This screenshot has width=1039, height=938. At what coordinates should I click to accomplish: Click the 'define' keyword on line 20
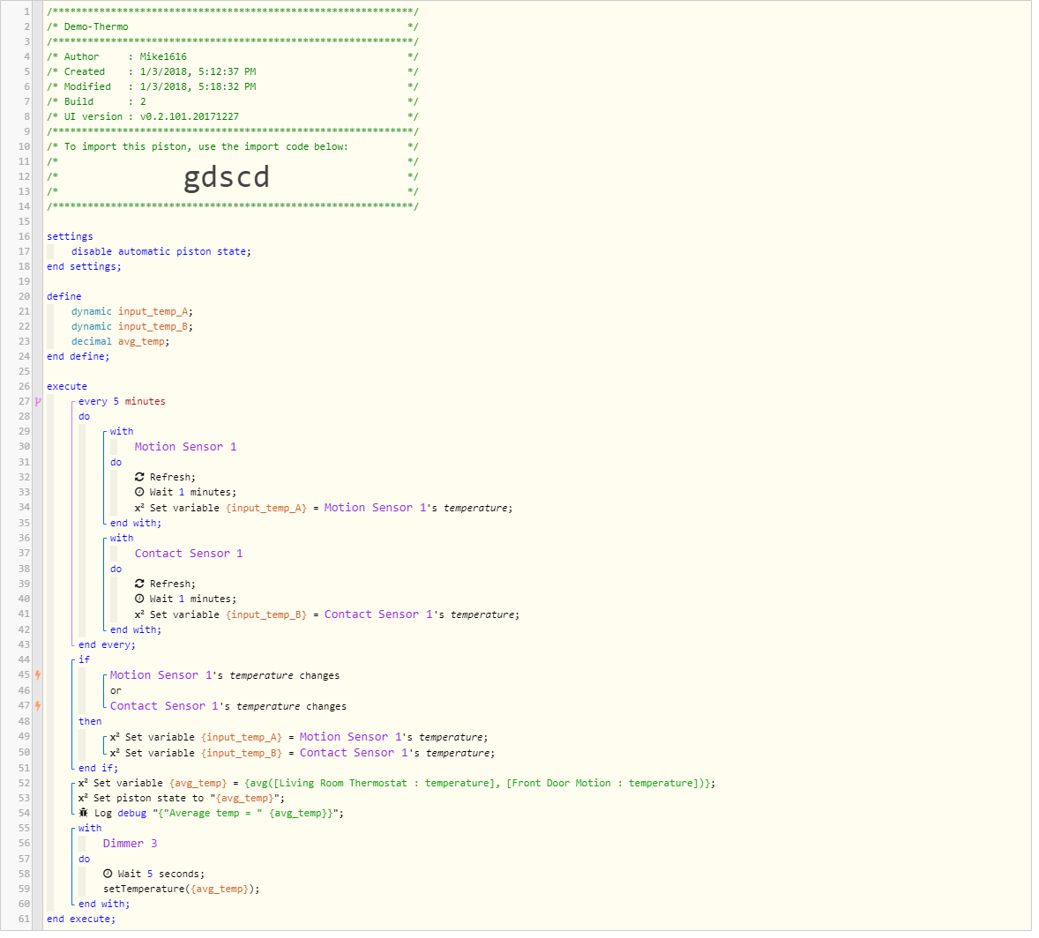(64, 299)
